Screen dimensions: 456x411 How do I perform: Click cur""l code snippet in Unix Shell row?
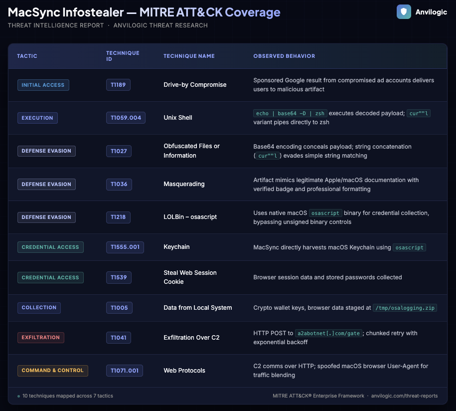pos(419,113)
